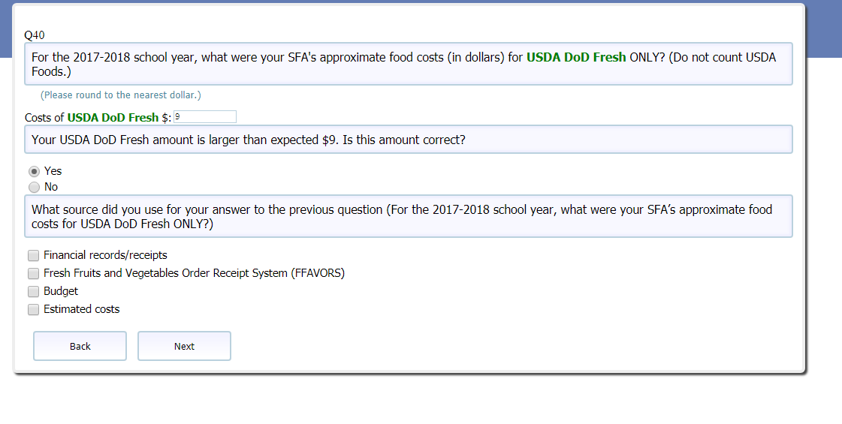Check the Financial records/receipts checkbox
The width and height of the screenshot is (842, 424).
(x=34, y=255)
